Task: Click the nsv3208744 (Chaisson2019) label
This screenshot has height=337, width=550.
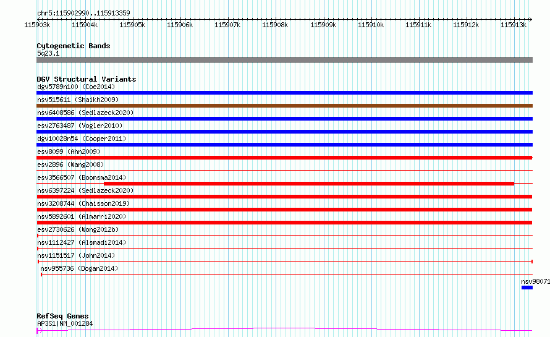Action: pos(83,203)
